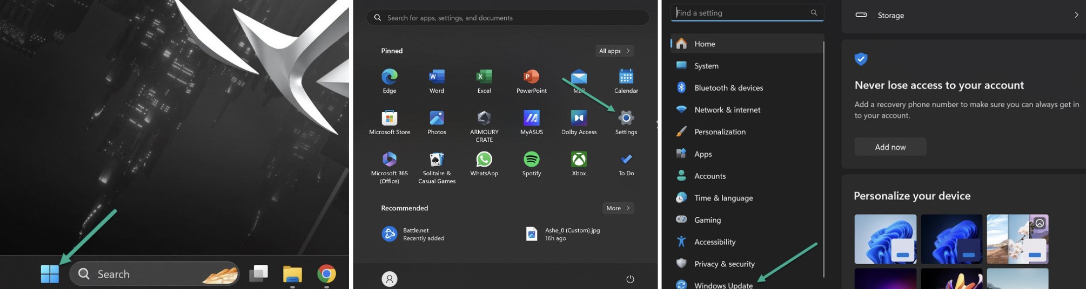1086x289 pixels.
Task: Select Personalization in the sidebar
Action: 747,132
